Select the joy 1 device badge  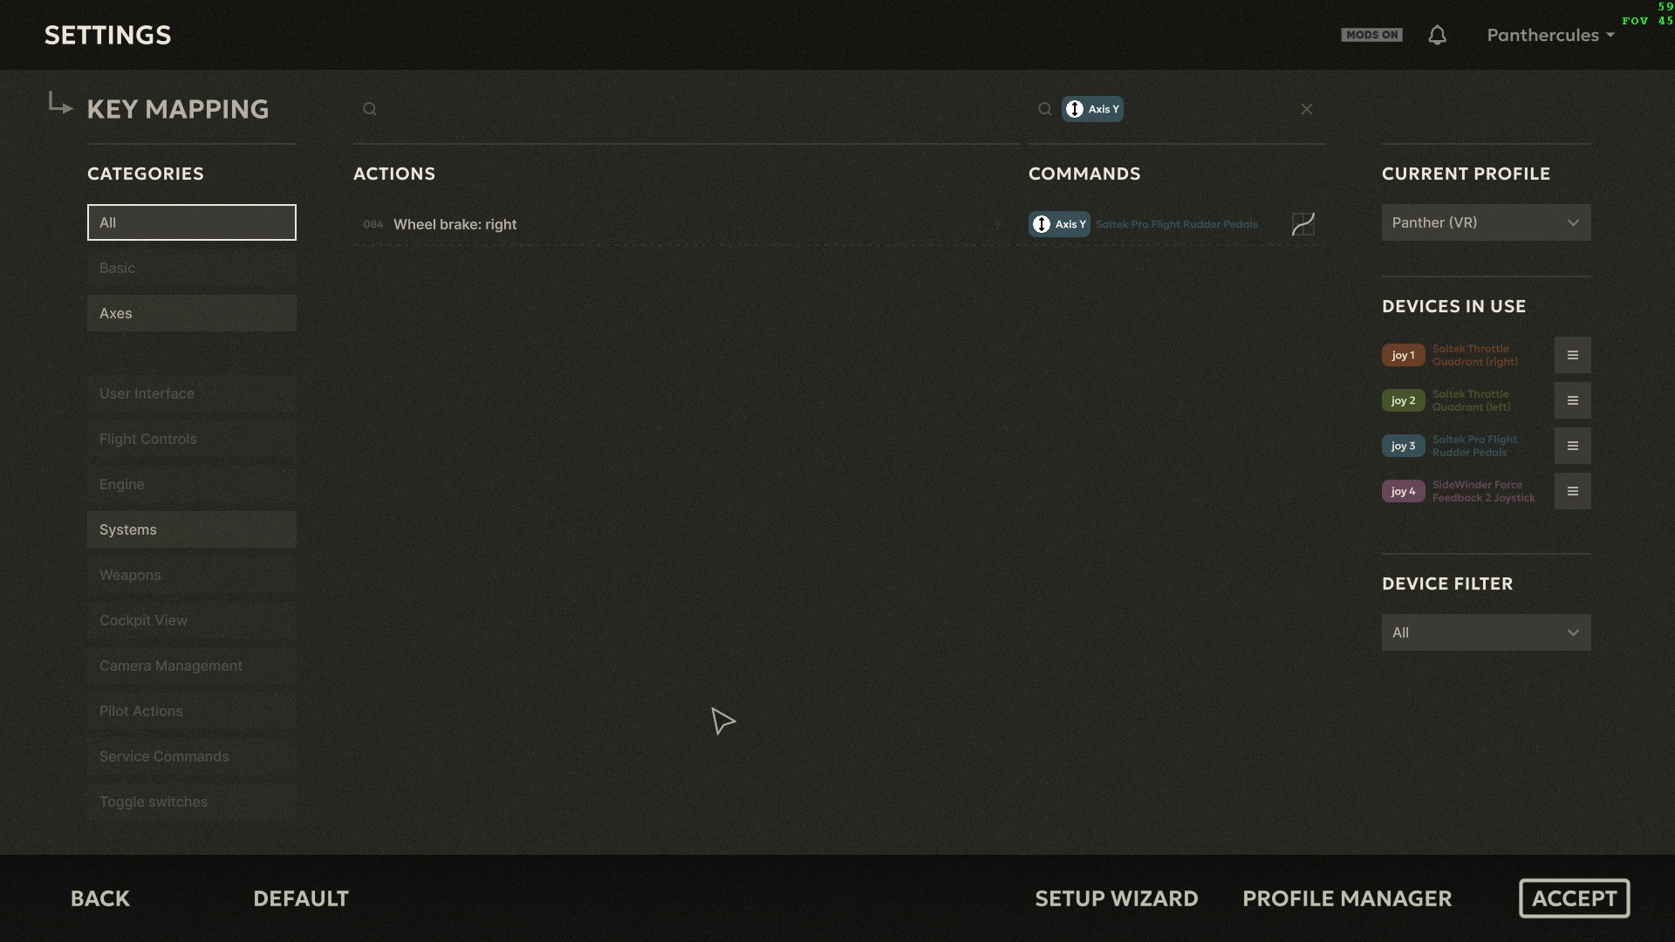tap(1403, 355)
